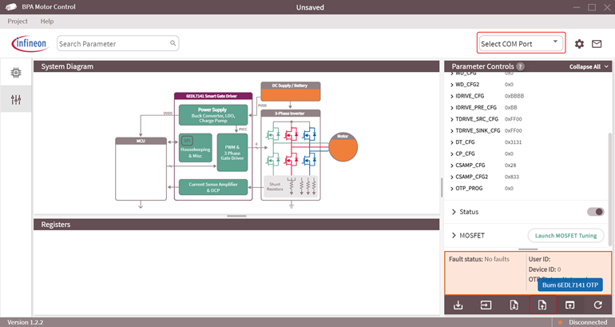Expand the DT_CFG register row
The image size is (615, 327).
tap(451, 142)
